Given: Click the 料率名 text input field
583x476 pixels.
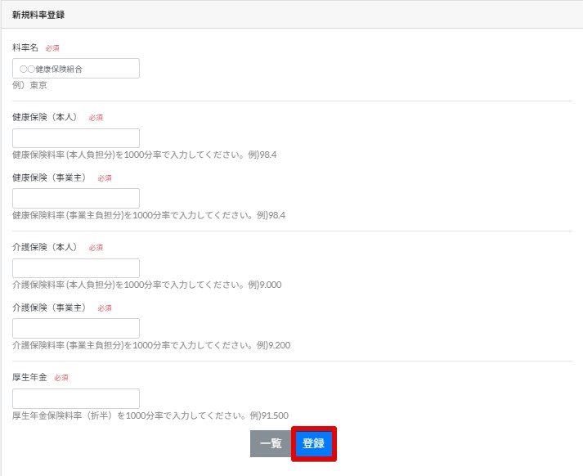Looking at the screenshot, I should tap(76, 69).
